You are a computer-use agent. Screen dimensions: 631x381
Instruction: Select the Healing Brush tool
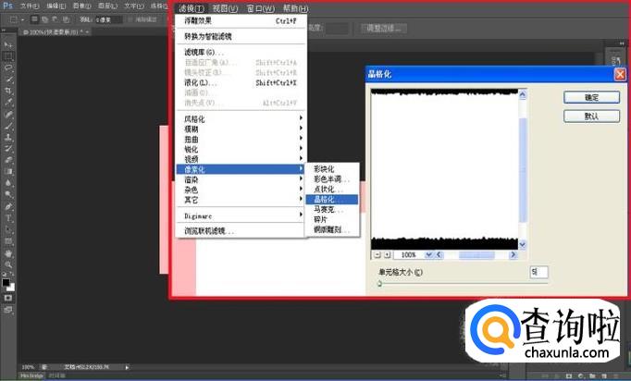(x=8, y=114)
